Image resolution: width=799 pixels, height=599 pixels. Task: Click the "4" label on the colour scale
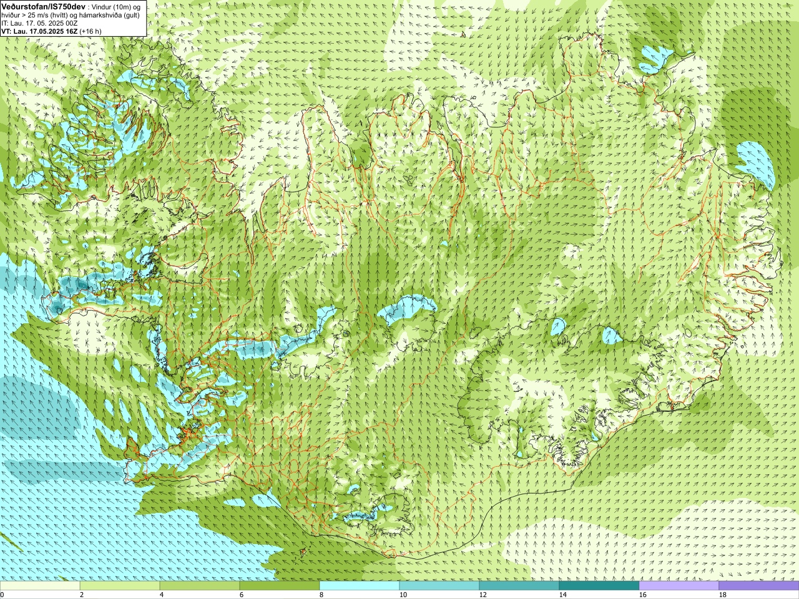click(162, 595)
